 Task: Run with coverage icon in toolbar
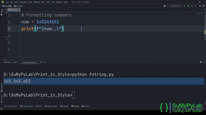[x=192, y=6]
